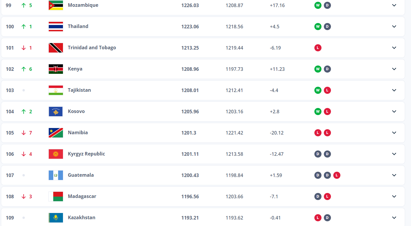Expand the Guatemala row details
411x226 pixels.
394,175
